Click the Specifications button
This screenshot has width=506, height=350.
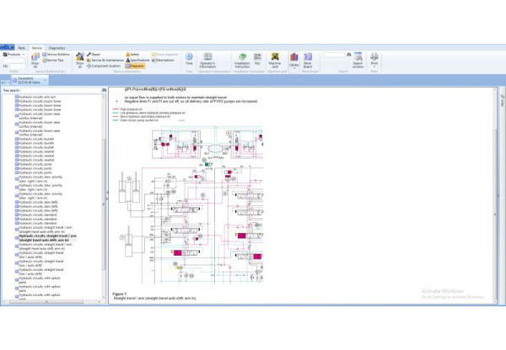(139, 61)
